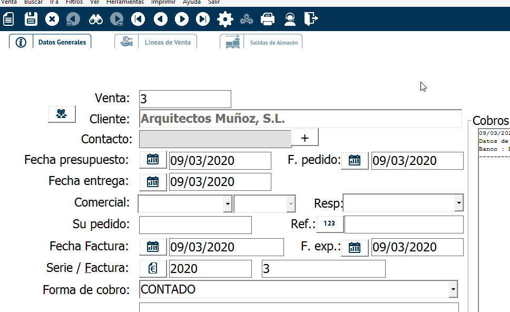Expand the Forma de cobro dropdown
This screenshot has width=510, height=312.
click(452, 289)
